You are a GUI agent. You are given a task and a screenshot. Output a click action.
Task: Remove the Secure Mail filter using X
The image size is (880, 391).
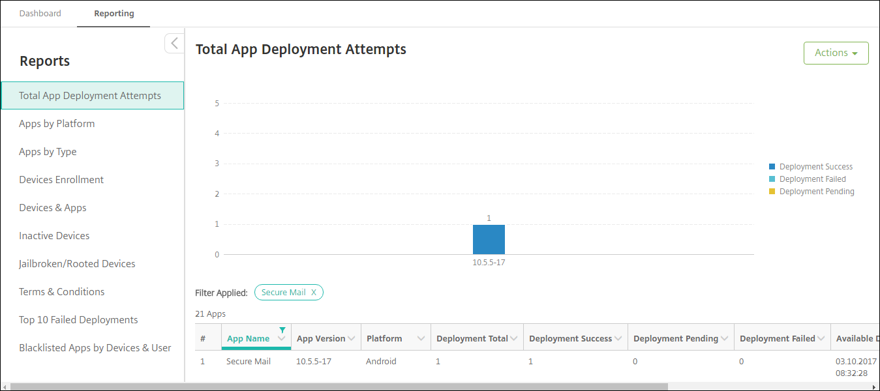click(x=313, y=293)
